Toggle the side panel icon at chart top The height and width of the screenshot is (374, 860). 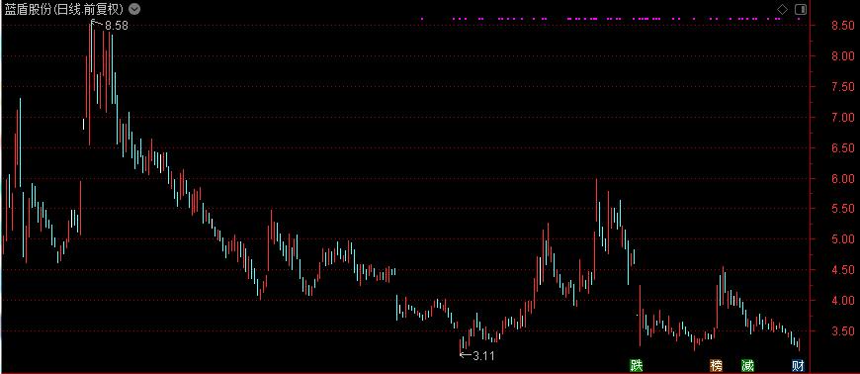(x=801, y=9)
